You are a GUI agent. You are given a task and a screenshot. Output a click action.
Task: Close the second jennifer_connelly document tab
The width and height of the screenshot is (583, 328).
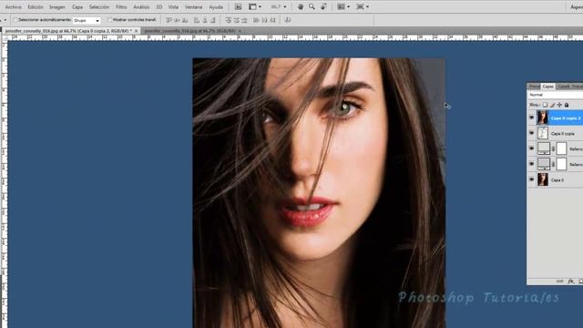click(x=240, y=31)
